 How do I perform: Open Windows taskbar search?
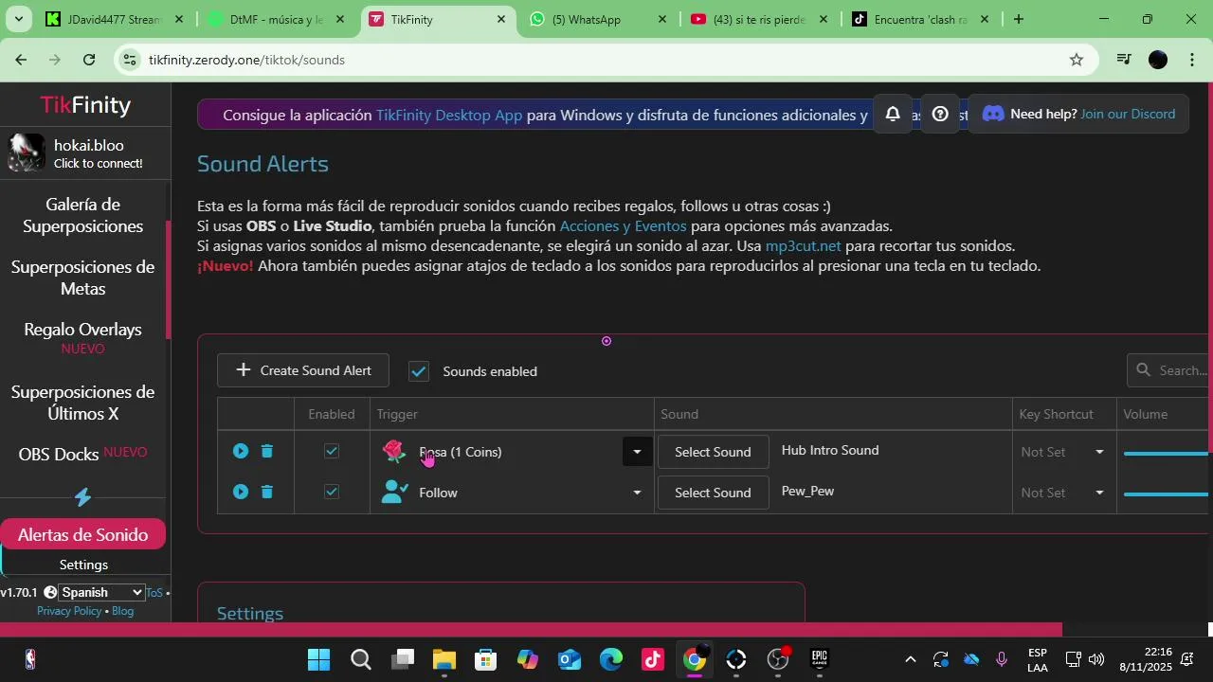[x=361, y=659]
